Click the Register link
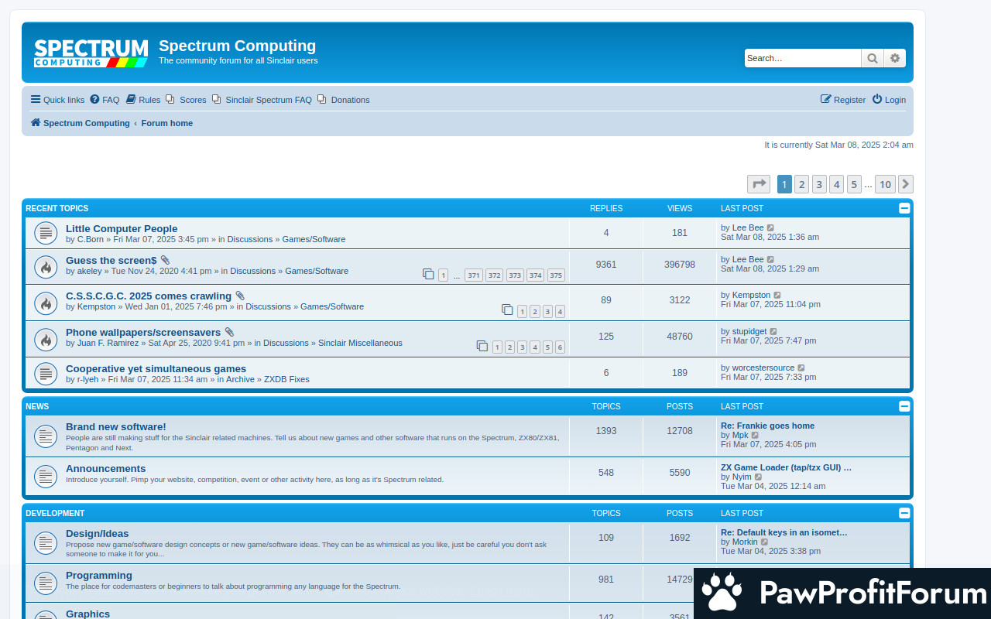Image resolution: width=991 pixels, height=619 pixels. [x=843, y=100]
